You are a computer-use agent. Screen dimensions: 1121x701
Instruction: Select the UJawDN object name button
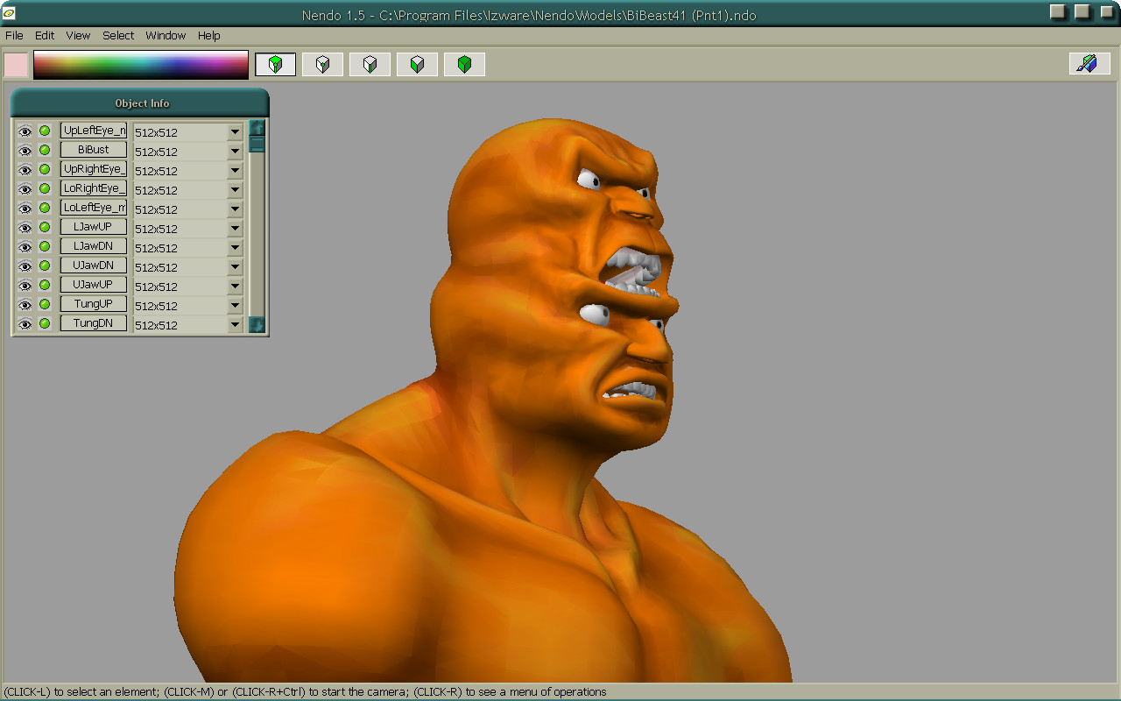[94, 266]
